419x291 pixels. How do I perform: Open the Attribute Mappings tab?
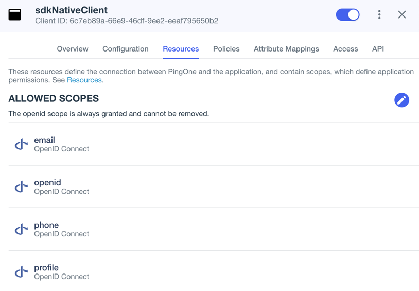(287, 49)
